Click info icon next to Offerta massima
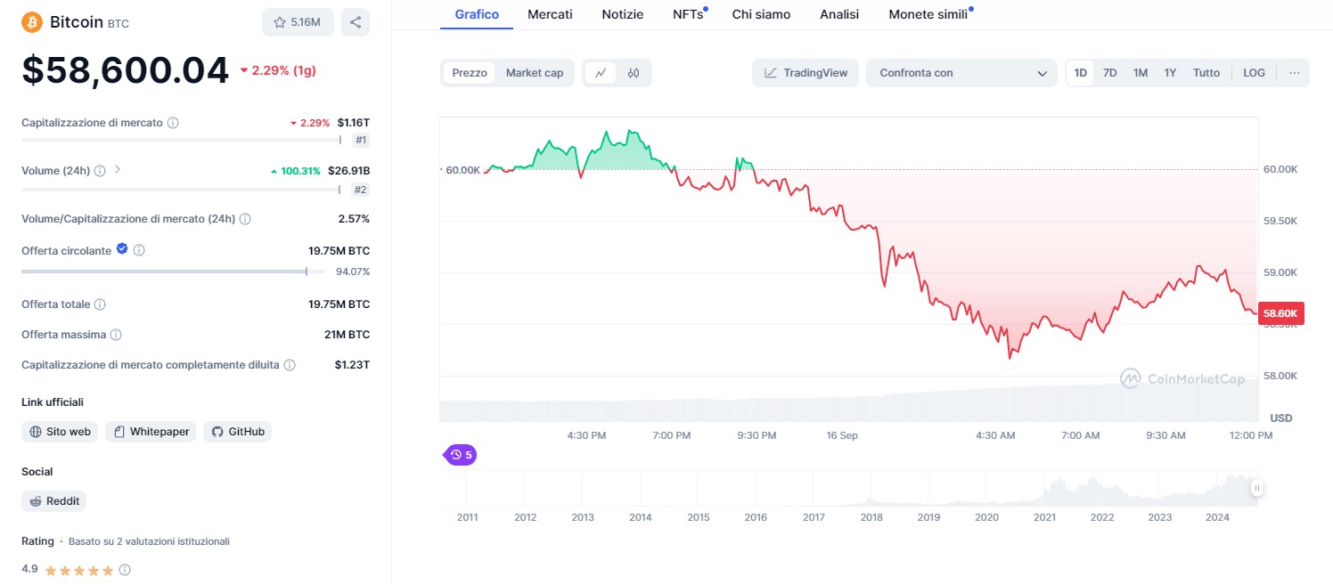Viewport: 1333px width, 584px height. pyautogui.click(x=116, y=335)
